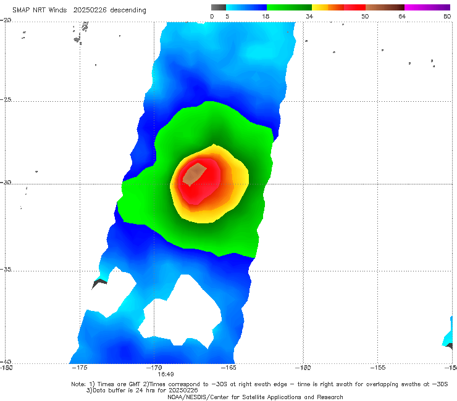
Task: Click the 'Data buffer is 24 hrs' note
Action: (142, 391)
